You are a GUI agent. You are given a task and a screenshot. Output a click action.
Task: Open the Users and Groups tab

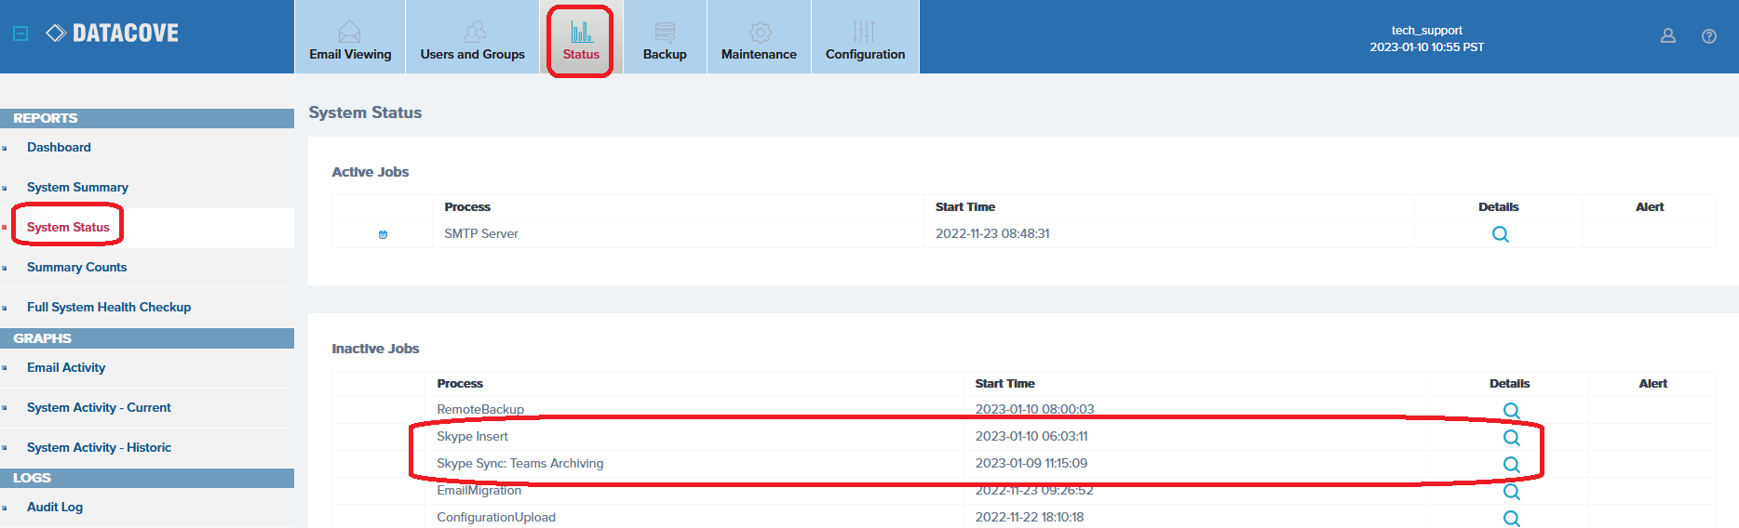point(472,38)
